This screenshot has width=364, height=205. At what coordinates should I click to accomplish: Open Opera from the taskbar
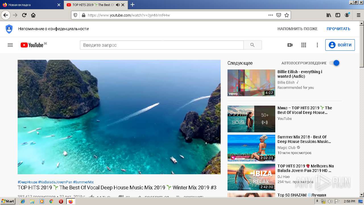(61, 201)
